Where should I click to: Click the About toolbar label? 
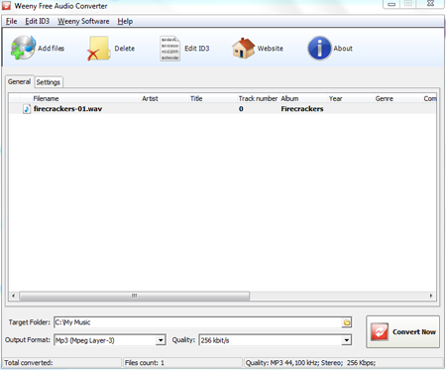click(x=343, y=49)
